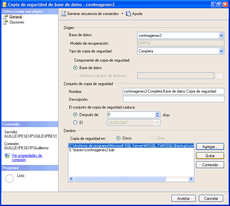Open the Generar secuencia de comandos dropdown arrow
Viewport: 230px width, 206px height.
122,14
